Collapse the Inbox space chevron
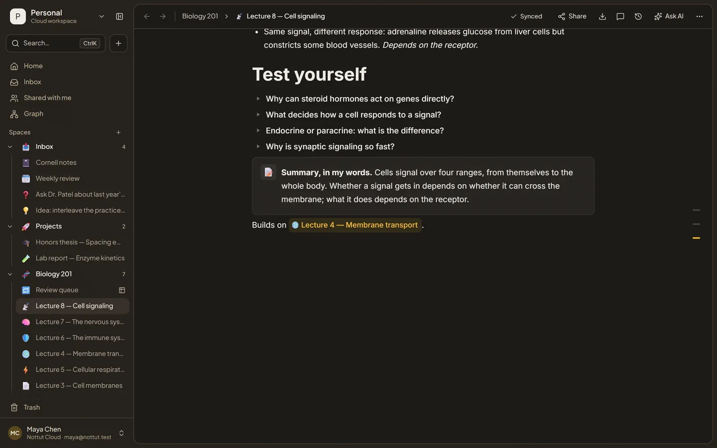 (x=10, y=147)
